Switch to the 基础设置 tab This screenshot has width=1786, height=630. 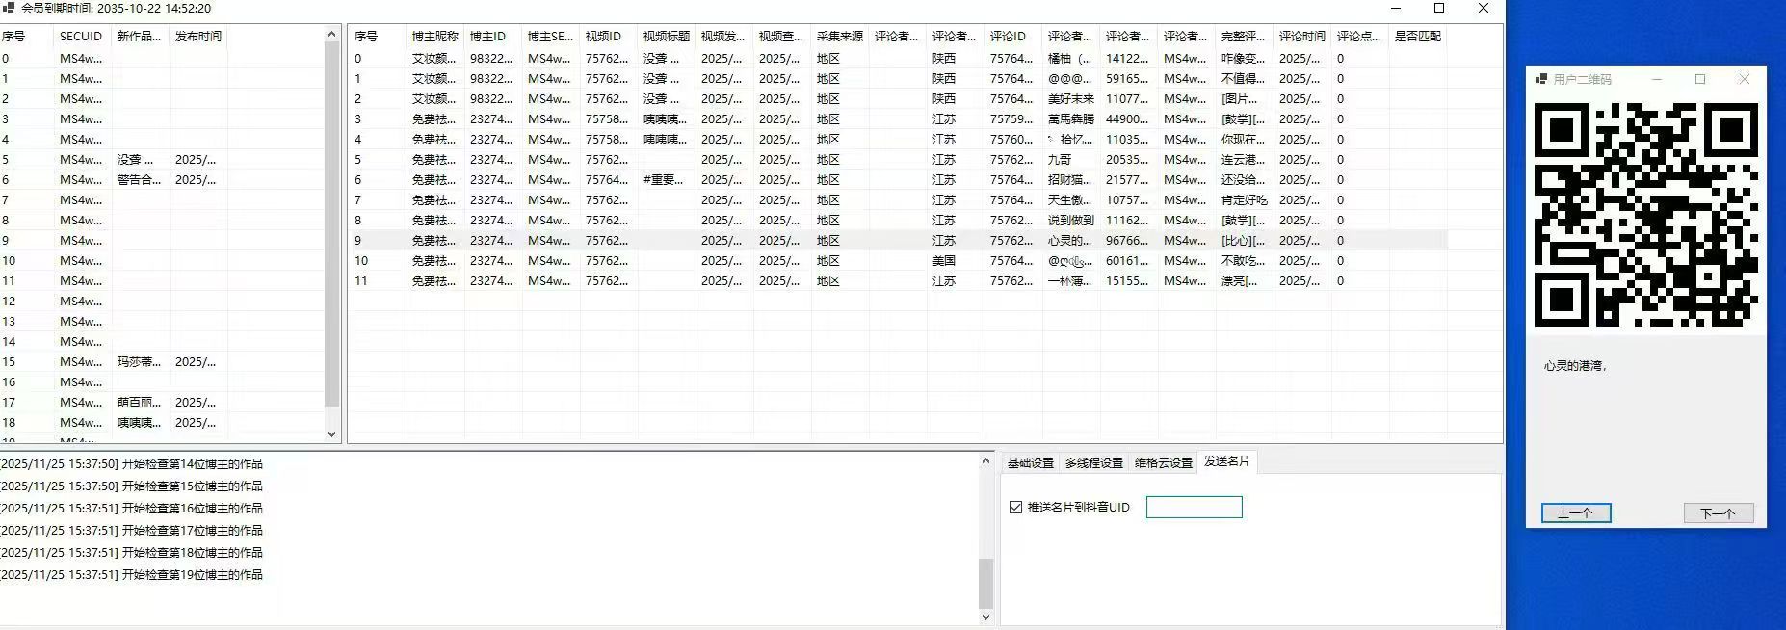(x=1030, y=462)
